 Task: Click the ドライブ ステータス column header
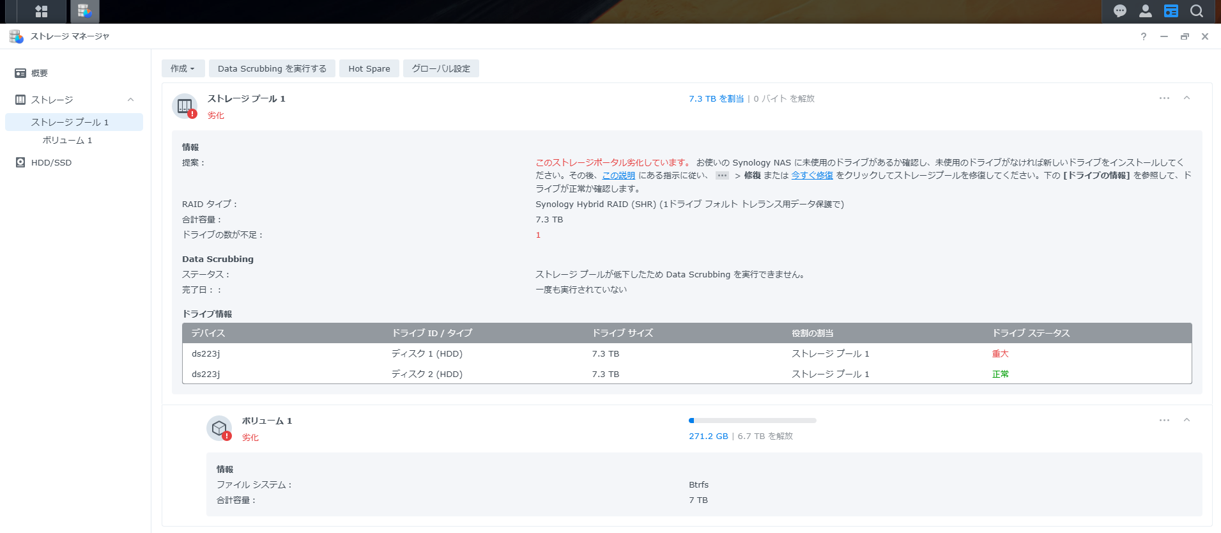click(x=1031, y=333)
